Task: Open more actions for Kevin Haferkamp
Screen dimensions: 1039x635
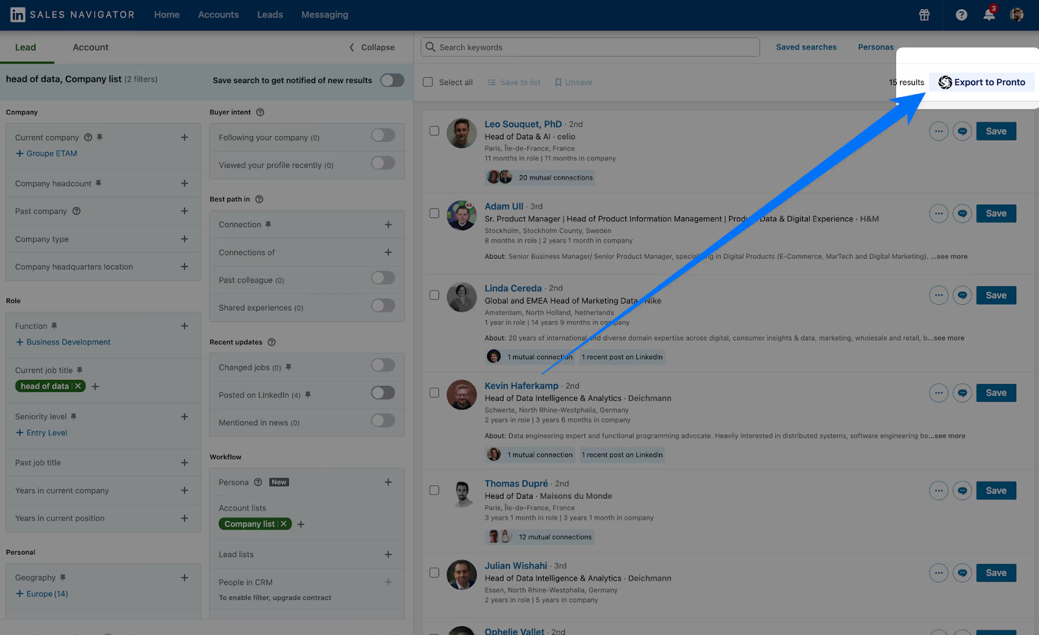Action: 938,392
